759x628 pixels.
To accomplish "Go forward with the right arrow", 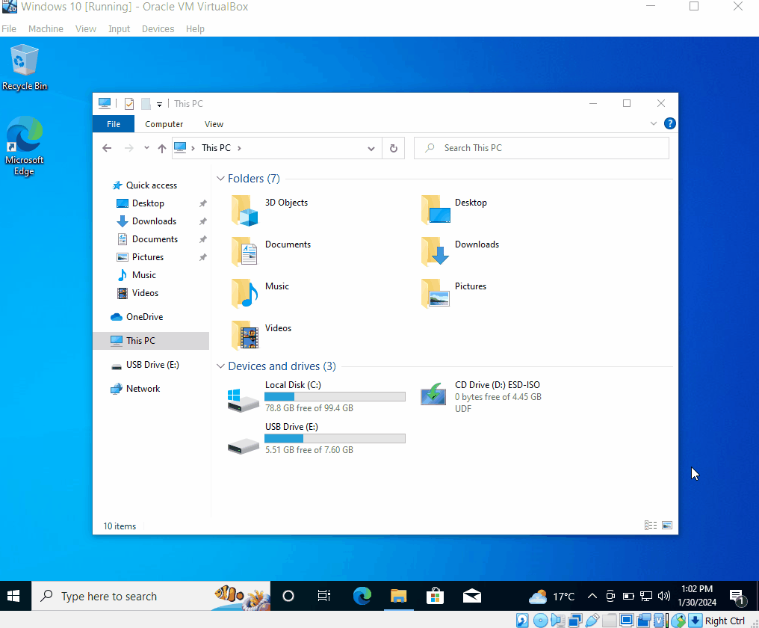I will (128, 148).
